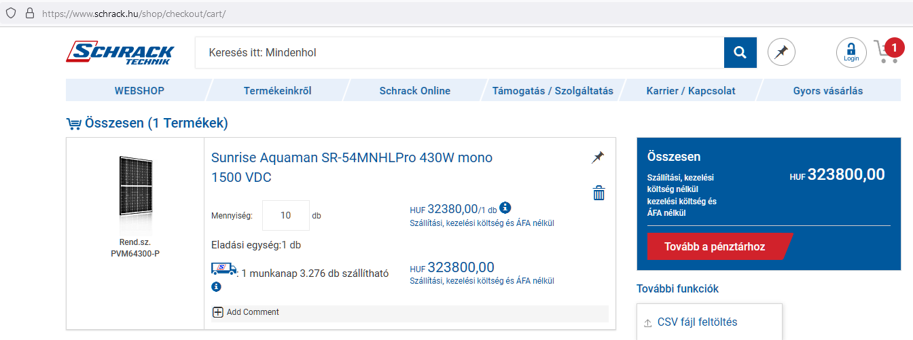Open the Támogatás / Szolgáltatás menu

pos(553,90)
